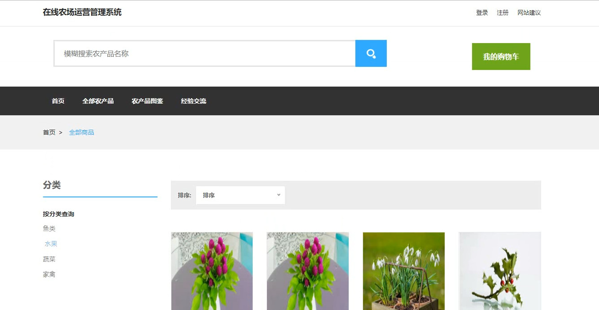599x310 pixels.
Task: Open the holly branch product image
Action: click(500, 271)
